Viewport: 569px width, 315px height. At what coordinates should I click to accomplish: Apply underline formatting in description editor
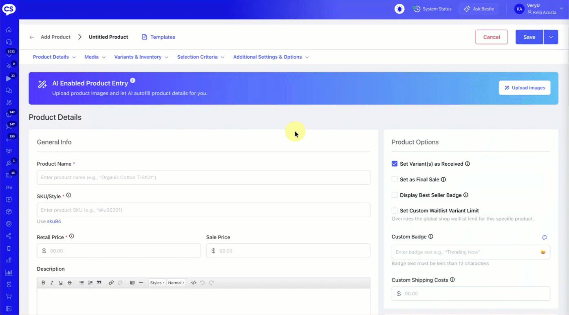click(x=61, y=283)
